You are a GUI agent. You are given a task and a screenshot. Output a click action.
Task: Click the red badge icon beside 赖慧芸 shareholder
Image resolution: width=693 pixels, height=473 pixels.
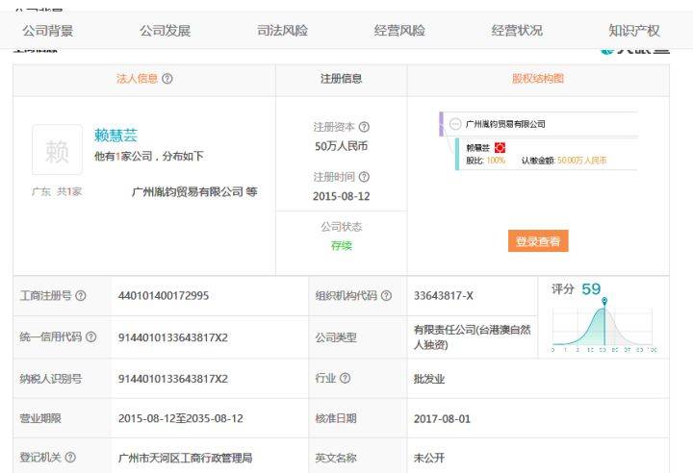500,147
